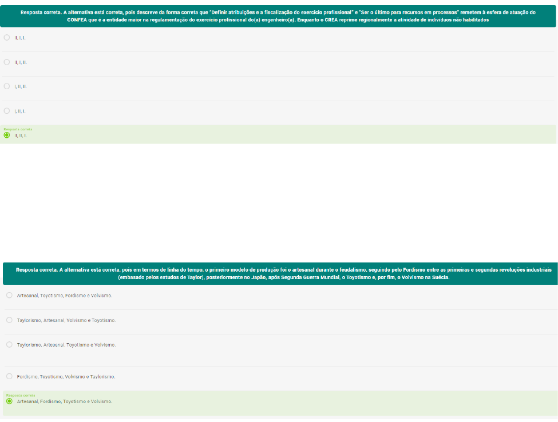Click the text "Fordismo, Toyotismo, Volvismo e Taylorismo."
This screenshot has width=558, height=422.
(66, 376)
